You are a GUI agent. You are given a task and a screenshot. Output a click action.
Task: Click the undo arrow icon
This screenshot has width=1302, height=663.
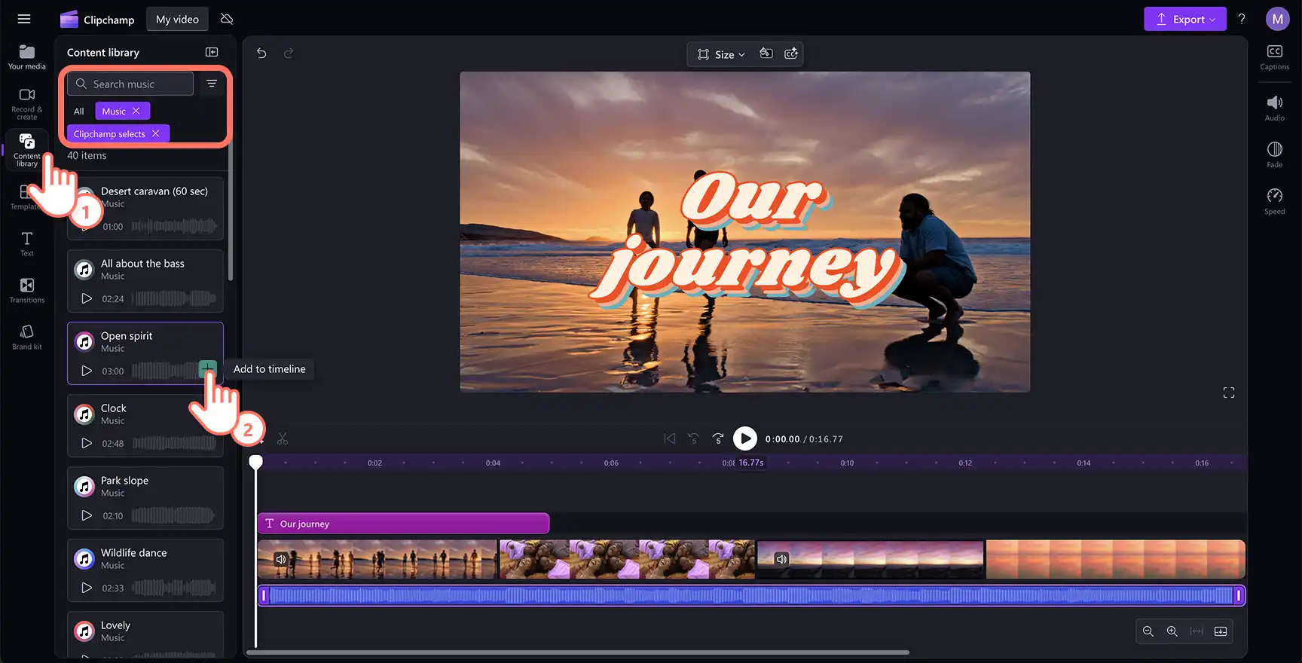tap(261, 53)
